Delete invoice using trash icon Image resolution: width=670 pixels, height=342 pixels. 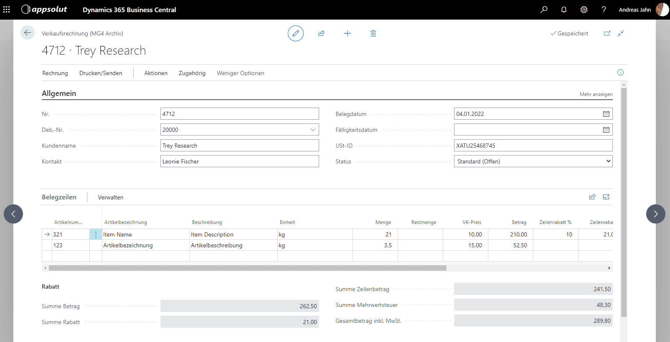coord(373,33)
